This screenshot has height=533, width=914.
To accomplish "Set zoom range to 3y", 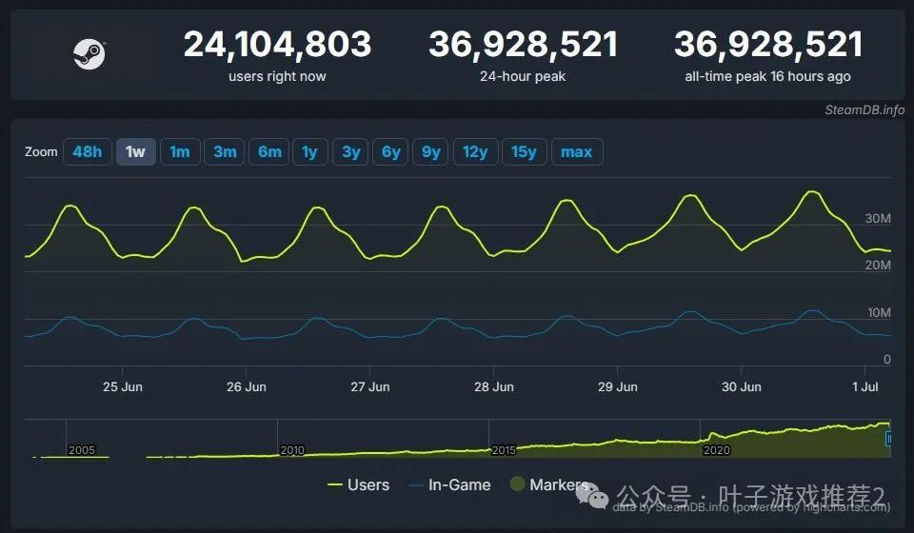I will tap(350, 152).
